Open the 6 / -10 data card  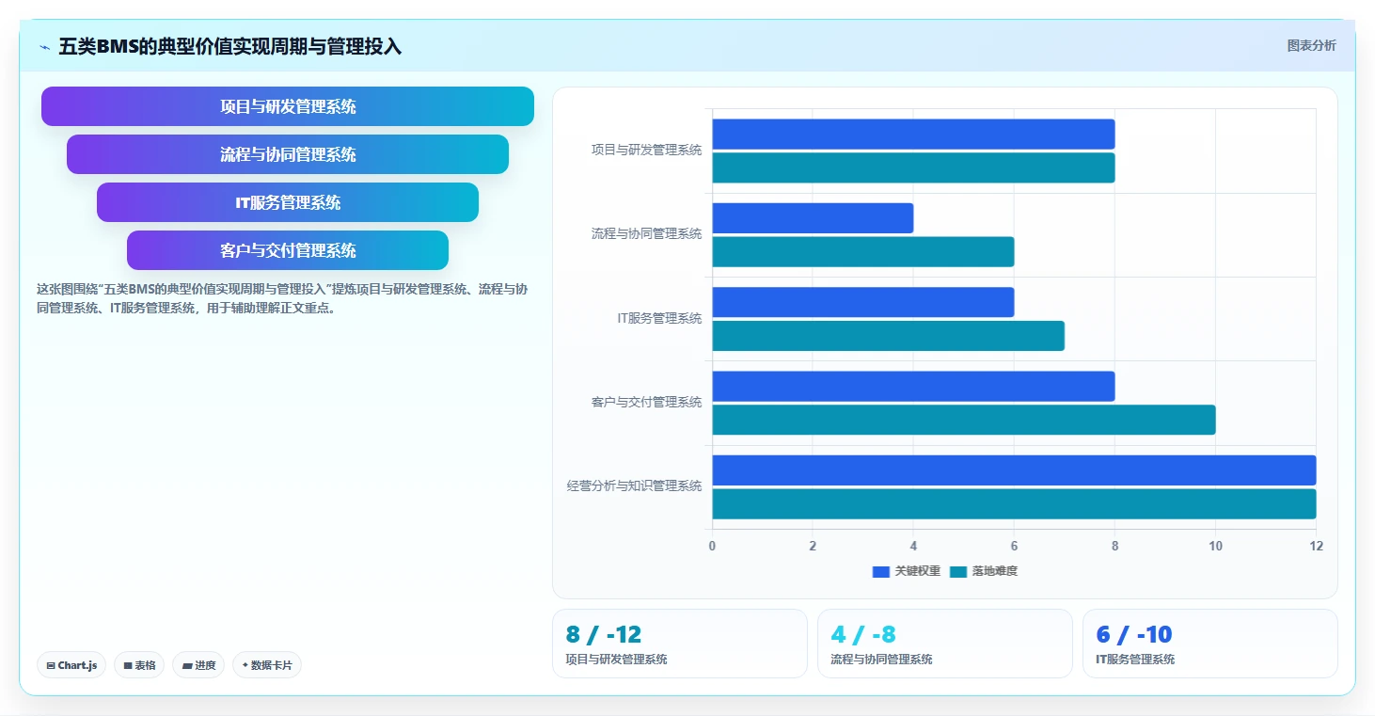[1210, 644]
